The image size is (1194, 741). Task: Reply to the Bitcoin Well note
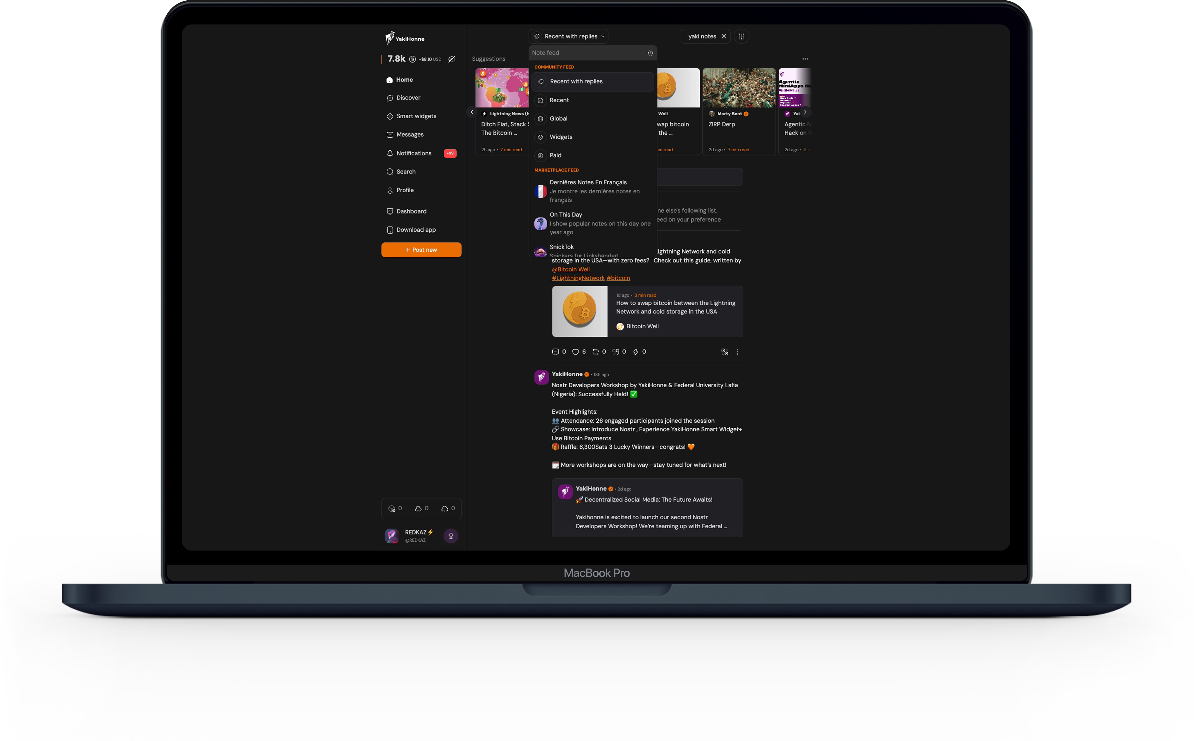(556, 352)
